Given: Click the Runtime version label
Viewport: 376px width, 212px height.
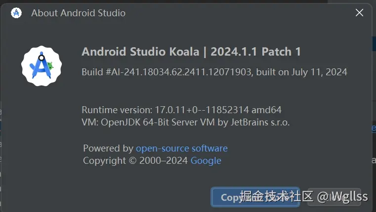Looking at the screenshot, I should point(116,110).
